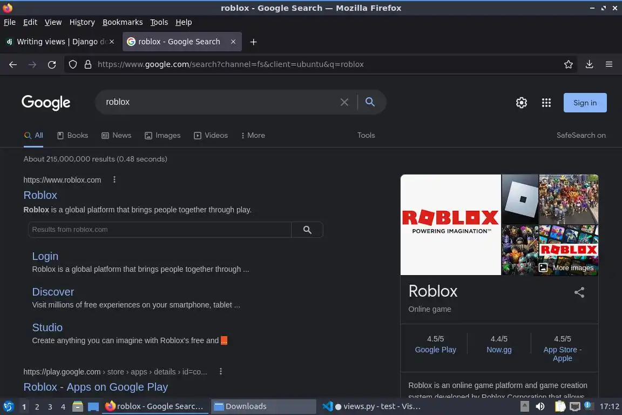Screen dimensions: 622x415
Task: Open the Firefox hamburger application menu
Action: click(609, 64)
